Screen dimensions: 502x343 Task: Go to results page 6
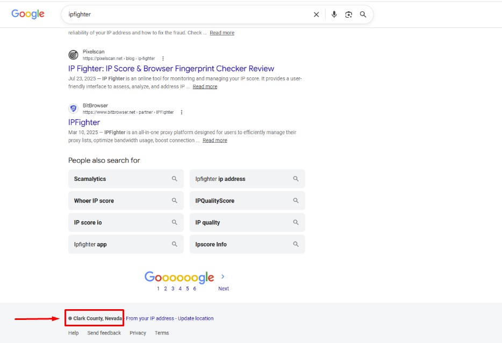(x=195, y=288)
